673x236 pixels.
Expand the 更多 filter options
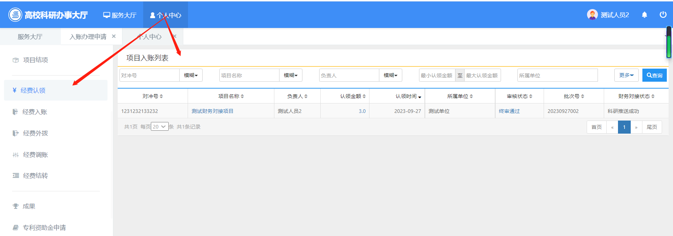point(626,75)
